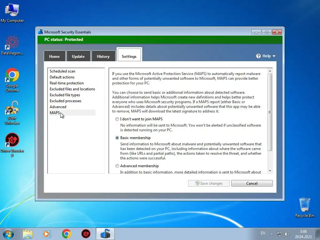The image size is (320, 240).
Task: Select the Basic membership option
Action: coord(117,138)
